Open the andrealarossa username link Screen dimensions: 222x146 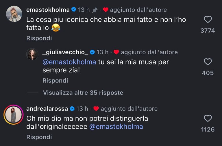tap(47, 109)
